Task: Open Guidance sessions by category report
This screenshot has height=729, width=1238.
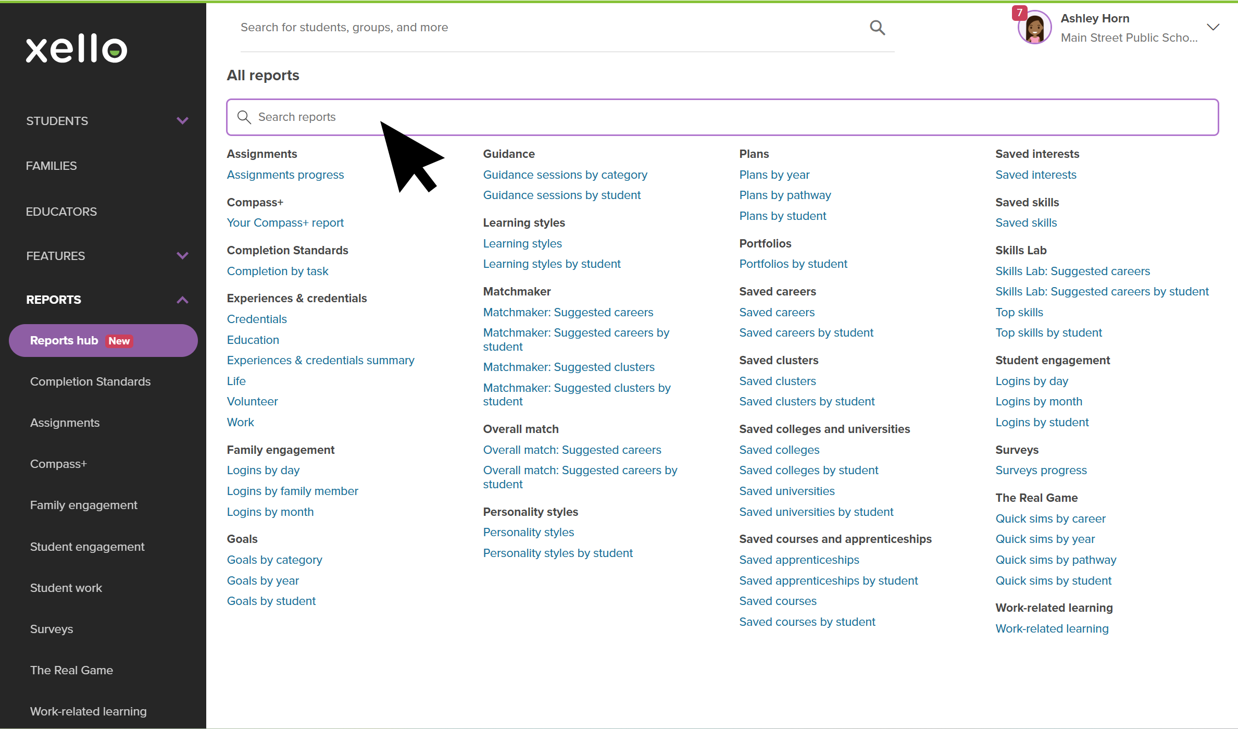Action: (565, 175)
